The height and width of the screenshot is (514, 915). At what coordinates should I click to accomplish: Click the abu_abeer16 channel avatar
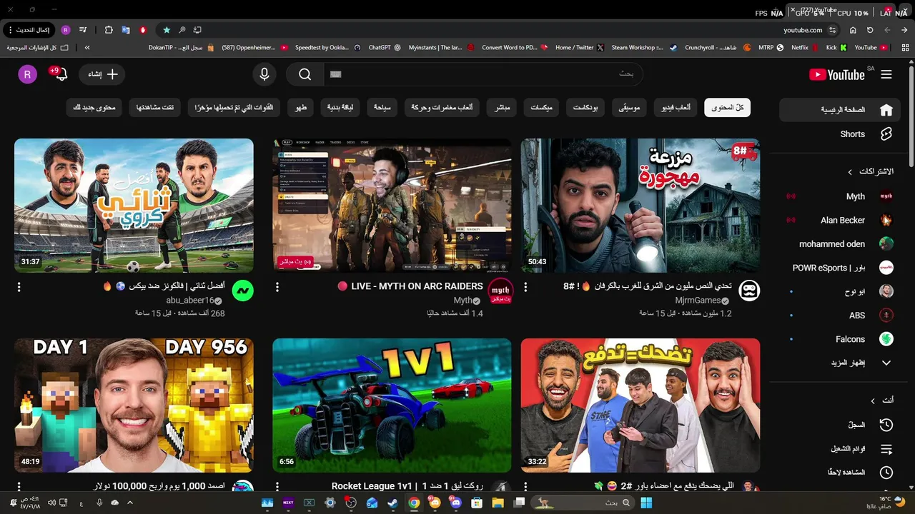click(243, 291)
